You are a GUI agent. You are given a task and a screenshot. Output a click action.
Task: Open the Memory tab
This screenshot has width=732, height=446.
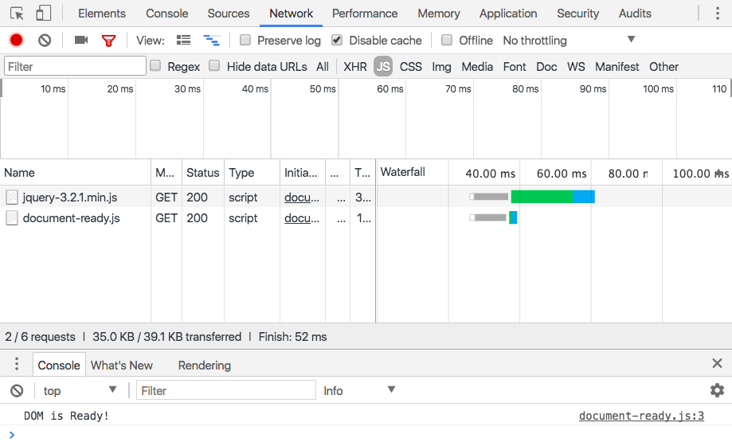tap(438, 14)
